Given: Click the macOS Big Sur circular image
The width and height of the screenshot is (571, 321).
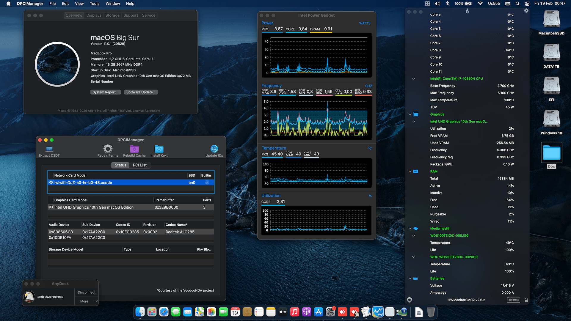Looking at the screenshot, I should point(57,64).
